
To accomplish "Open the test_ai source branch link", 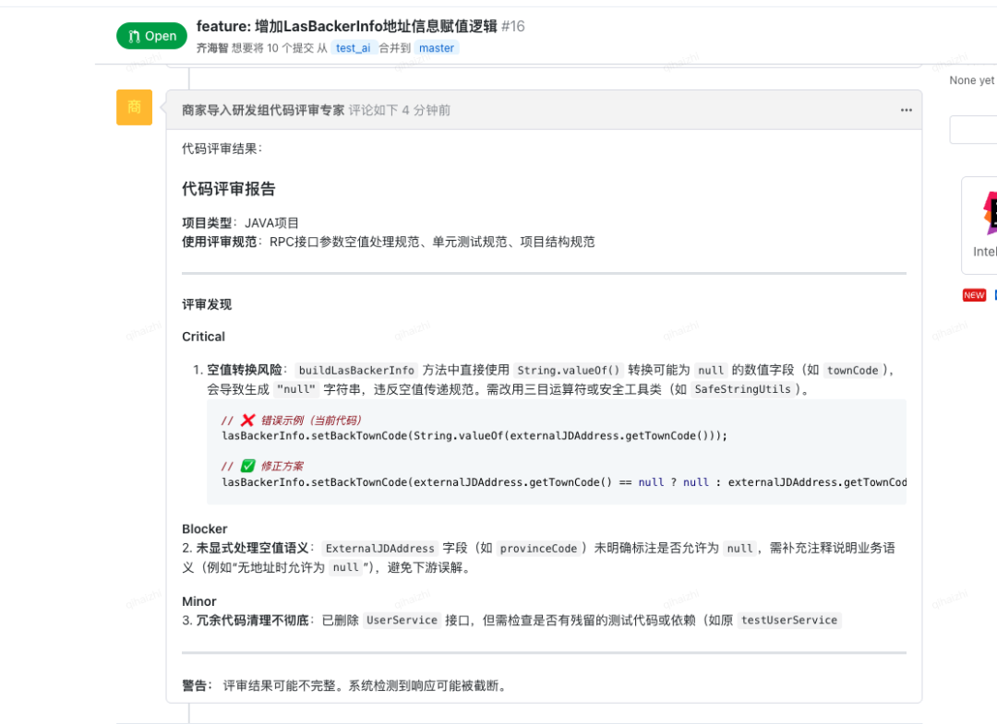I will (353, 48).
